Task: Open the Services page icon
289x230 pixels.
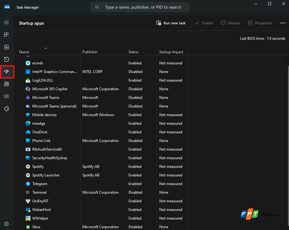Action: (7, 108)
